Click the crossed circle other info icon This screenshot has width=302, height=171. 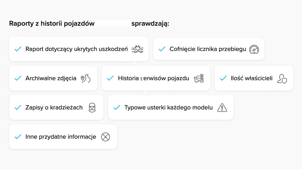click(x=105, y=137)
